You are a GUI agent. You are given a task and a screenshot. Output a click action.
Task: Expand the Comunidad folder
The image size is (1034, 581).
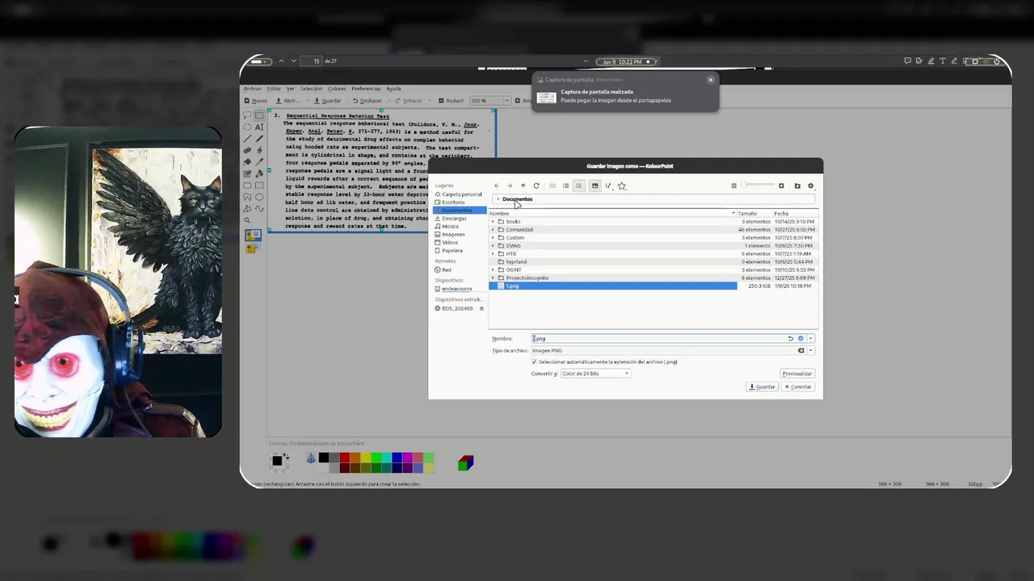click(x=493, y=229)
